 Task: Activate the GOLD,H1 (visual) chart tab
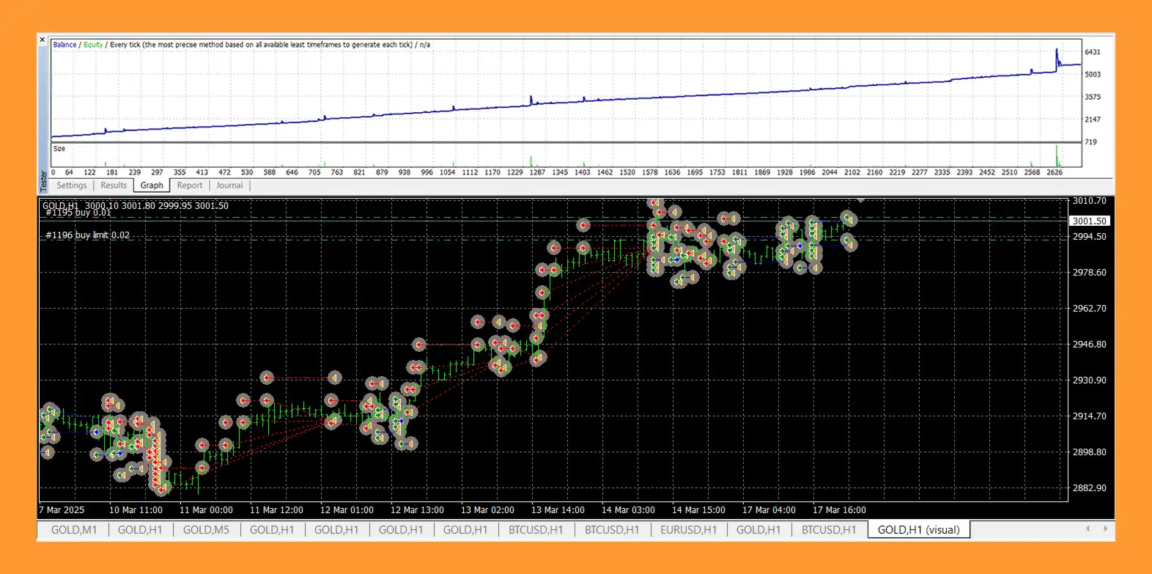pos(918,529)
